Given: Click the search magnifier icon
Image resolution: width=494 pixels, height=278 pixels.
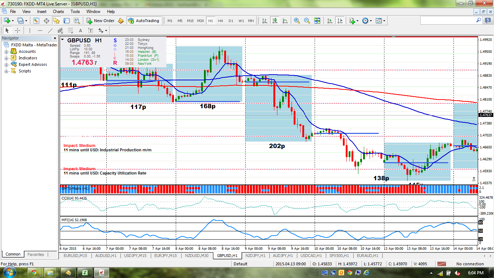Looking at the screenshot, I should [478, 21].
